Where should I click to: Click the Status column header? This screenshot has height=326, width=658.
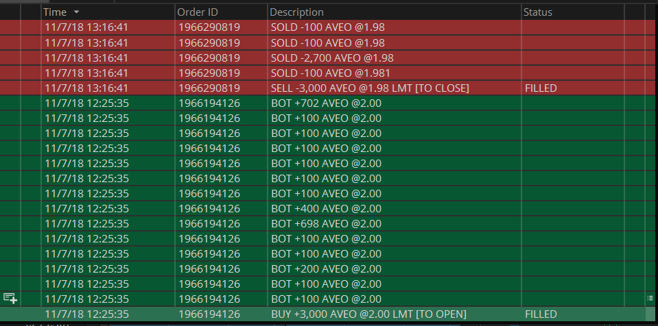click(x=537, y=12)
